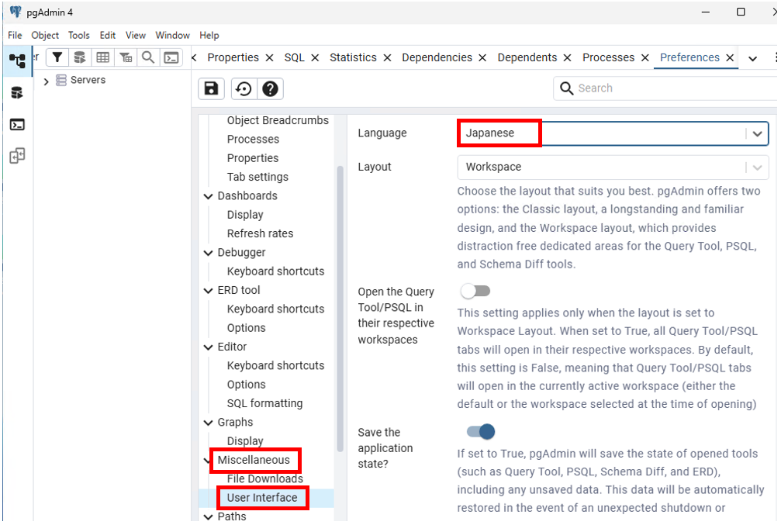
Task: Collapse the Paths section
Action: click(208, 516)
